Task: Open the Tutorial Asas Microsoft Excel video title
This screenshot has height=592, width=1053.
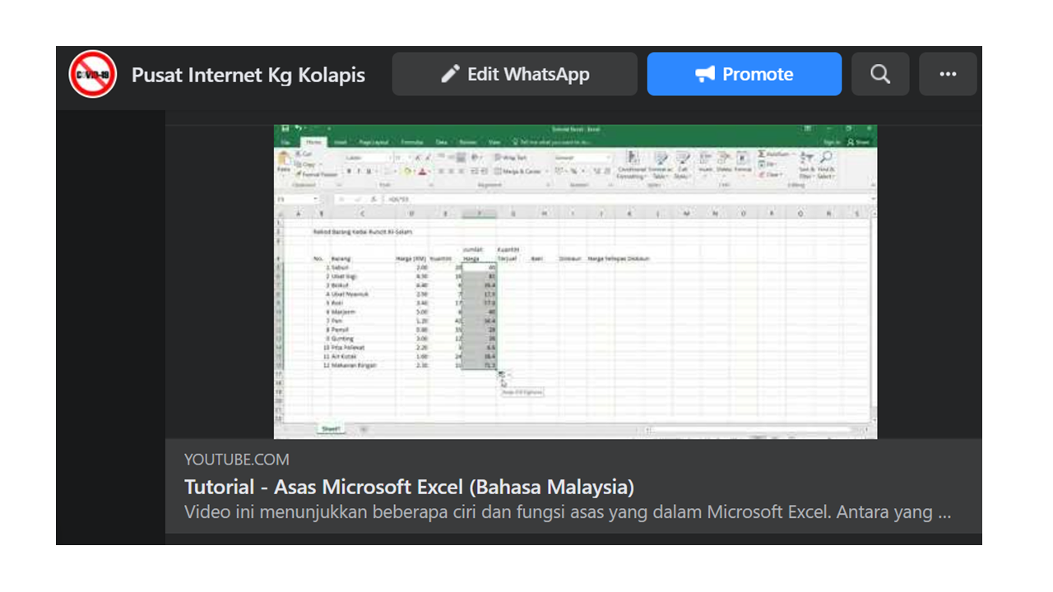Action: (409, 487)
